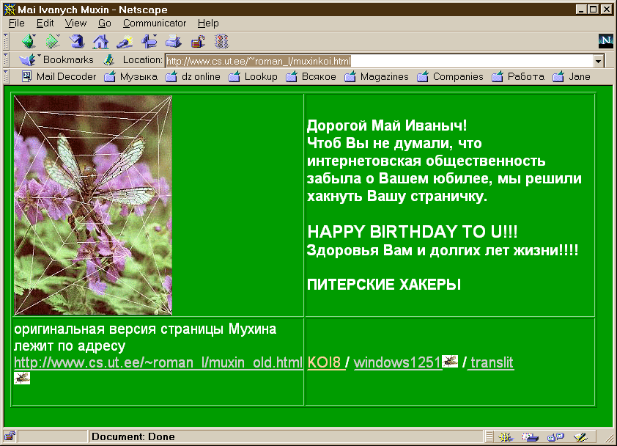The height and width of the screenshot is (446, 617).
Task: Click the fly image below muxin_old.html link
Action: pos(22,378)
